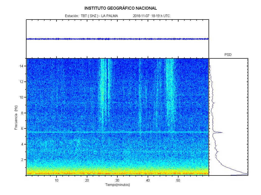The height and width of the screenshot is (195, 261).
Task: Click the INSTITUTO GEOGRÁFICO NACIONAL title
Action: point(121,8)
